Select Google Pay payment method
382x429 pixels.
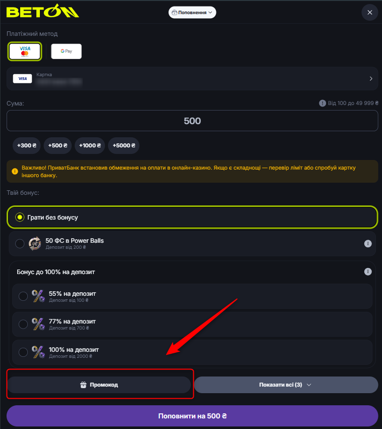click(x=66, y=51)
